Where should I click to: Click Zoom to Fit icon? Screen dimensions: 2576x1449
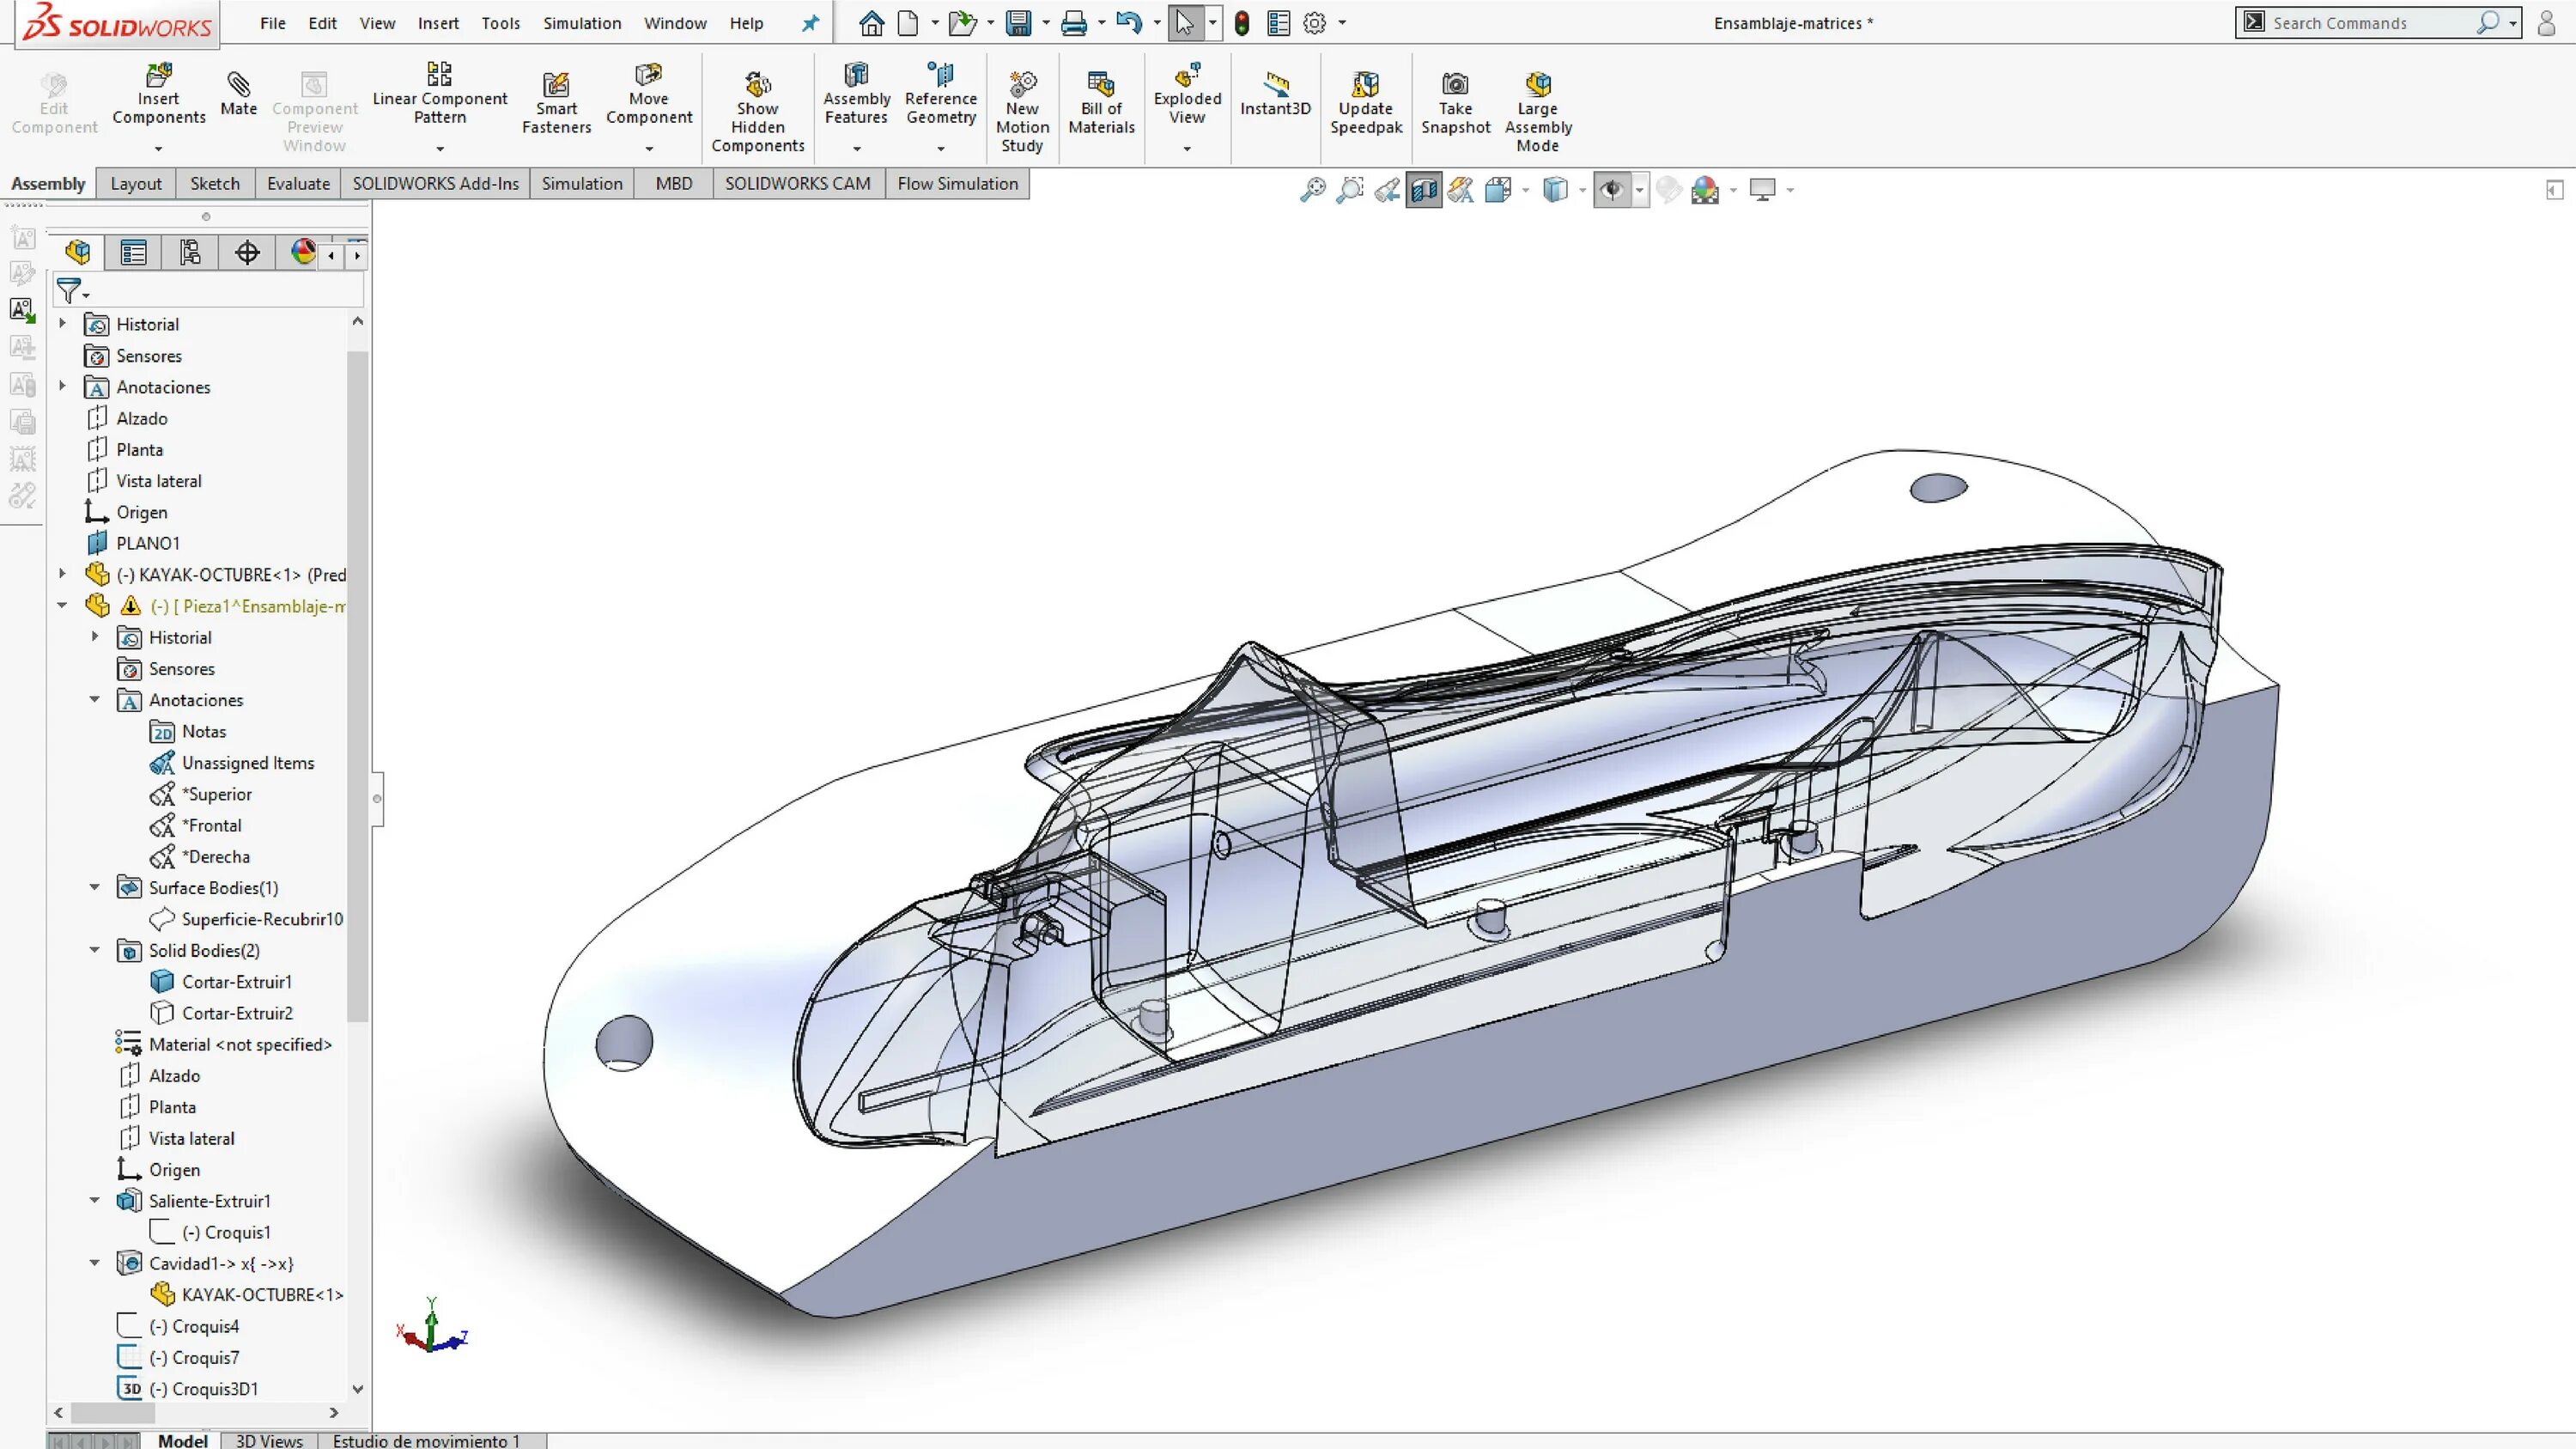[1312, 190]
